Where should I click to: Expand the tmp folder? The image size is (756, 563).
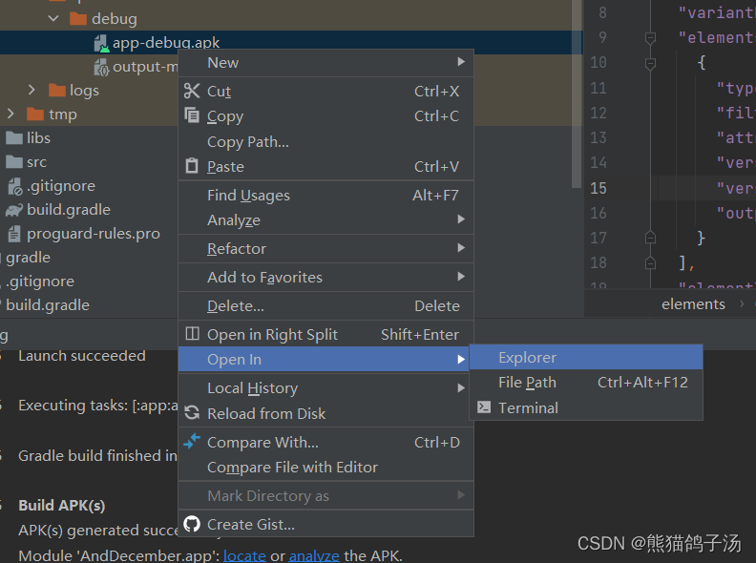tap(10, 115)
